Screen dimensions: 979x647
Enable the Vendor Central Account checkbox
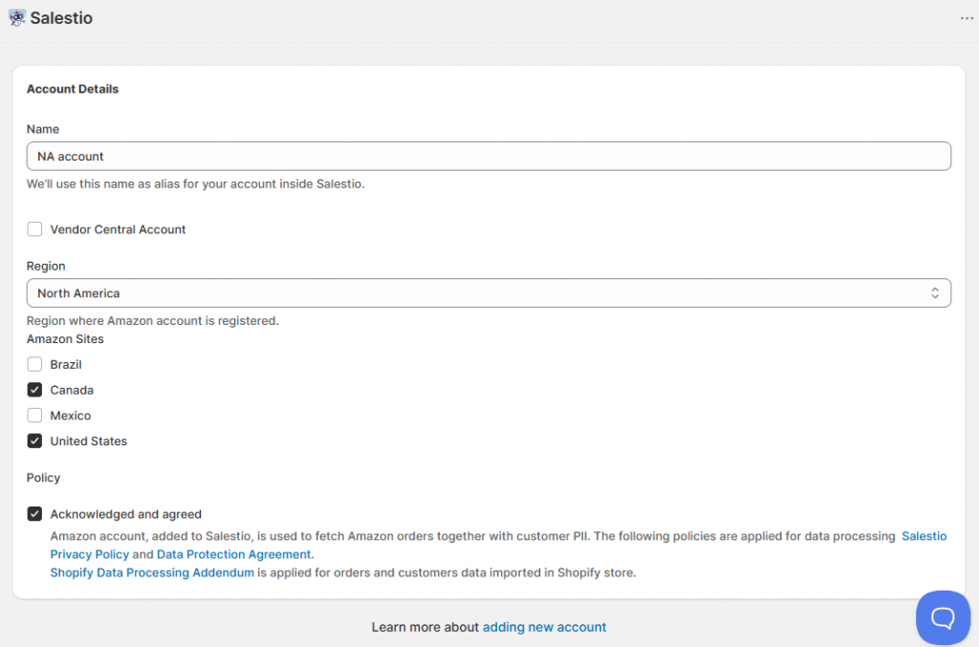tap(35, 229)
